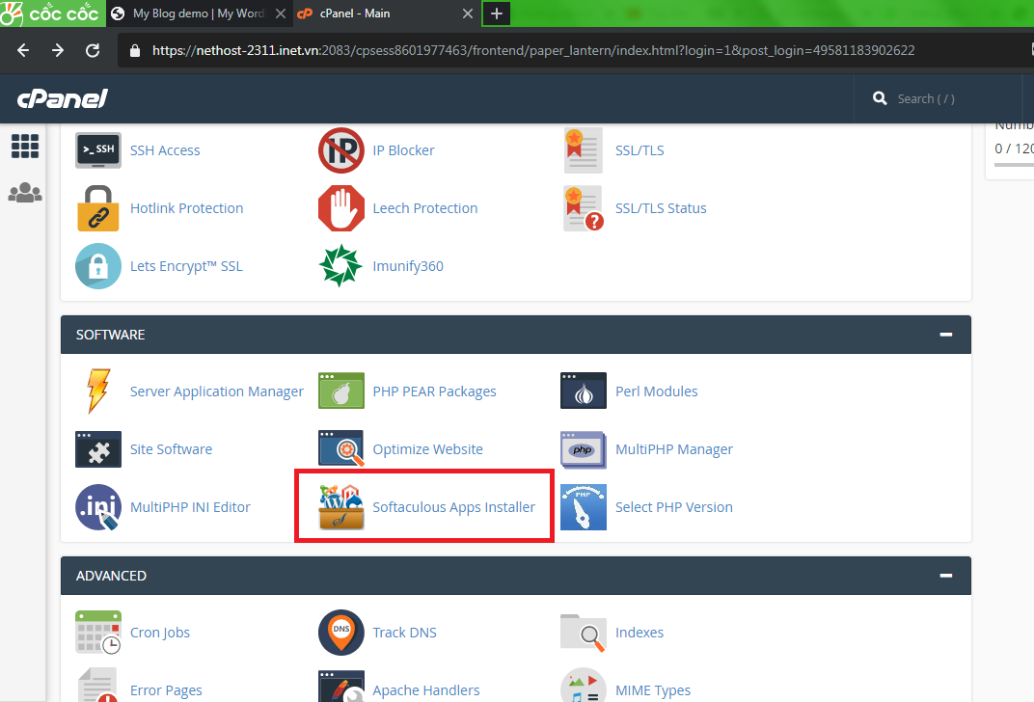Click the IP Blocker icon

[340, 150]
